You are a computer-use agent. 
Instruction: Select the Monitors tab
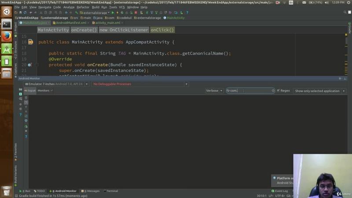(x=45, y=91)
